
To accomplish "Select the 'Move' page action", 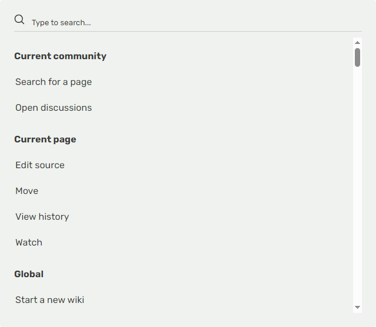I will pyautogui.click(x=27, y=191).
